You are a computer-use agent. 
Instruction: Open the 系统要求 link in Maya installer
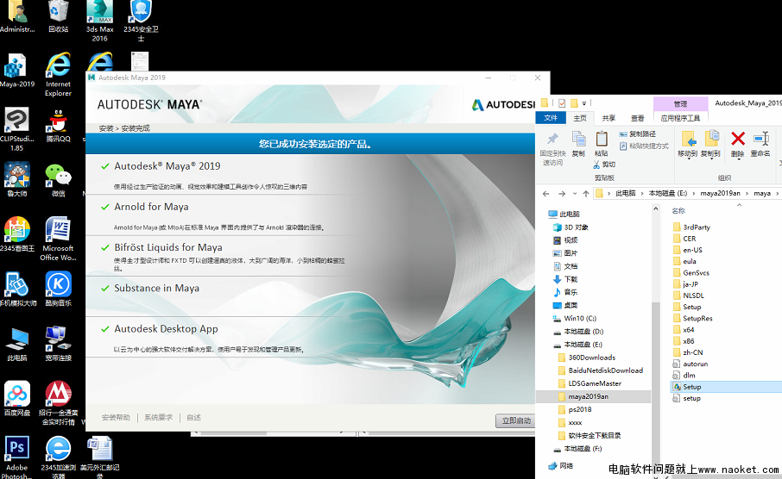pos(158,417)
